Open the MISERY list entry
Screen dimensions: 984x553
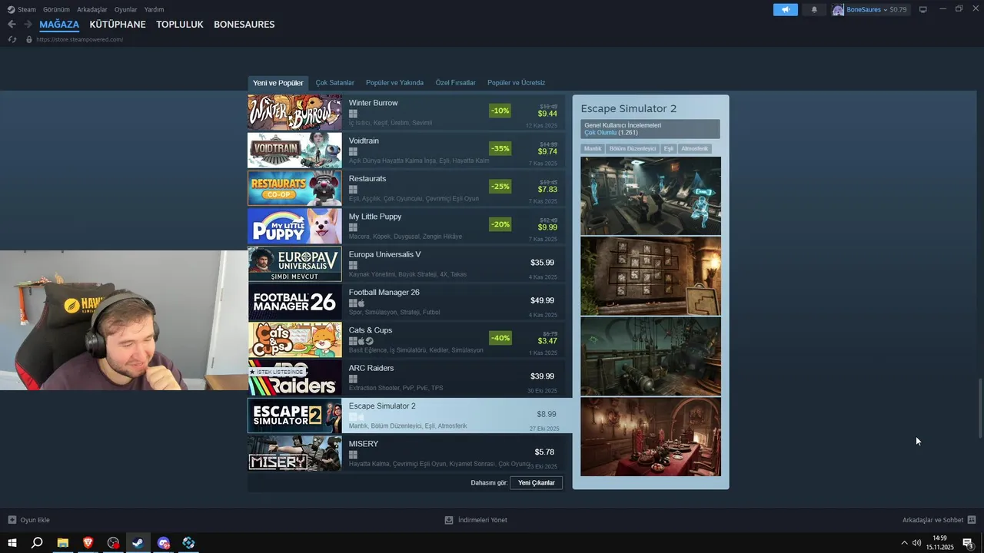click(406, 453)
